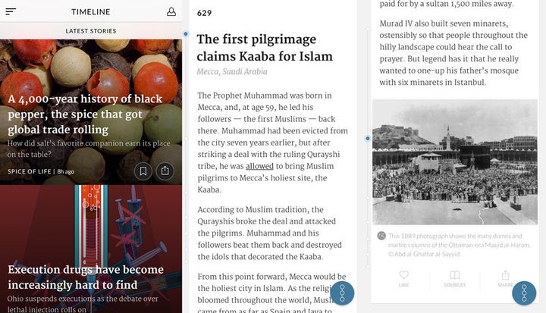Select the top blue timeline marker
This screenshot has height=313, width=546.
(x=186, y=34)
